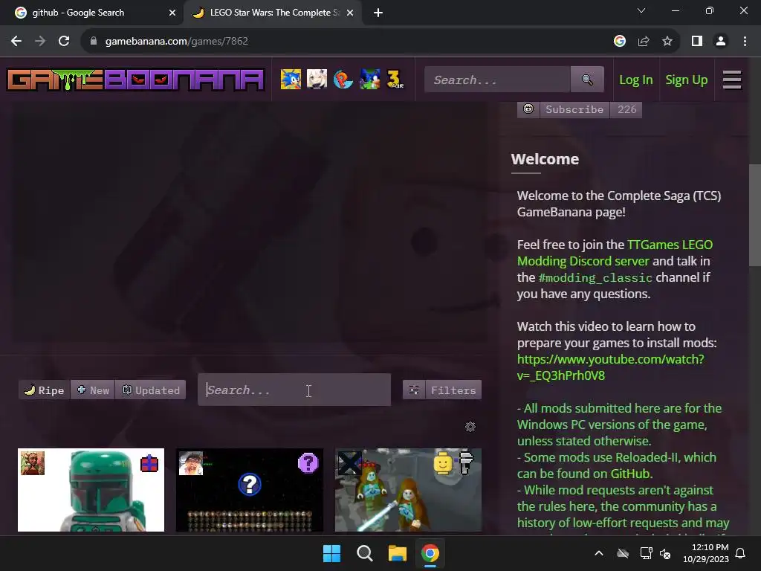The width and height of the screenshot is (761, 571).
Task: Open File Explorer from taskbar
Action: click(398, 553)
